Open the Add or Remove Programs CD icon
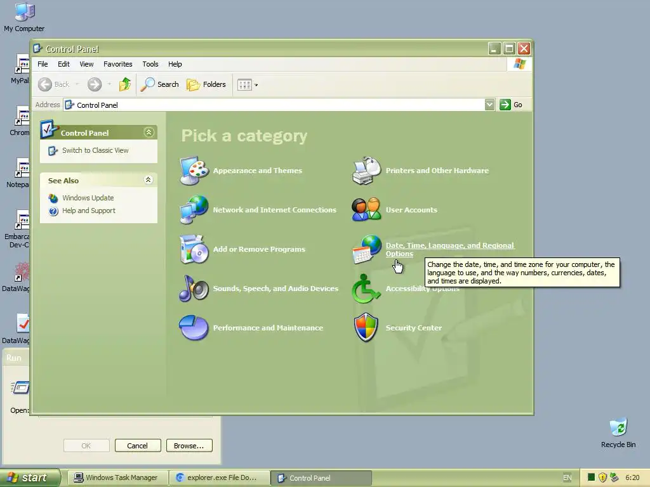The height and width of the screenshot is (487, 650). pyautogui.click(x=194, y=249)
